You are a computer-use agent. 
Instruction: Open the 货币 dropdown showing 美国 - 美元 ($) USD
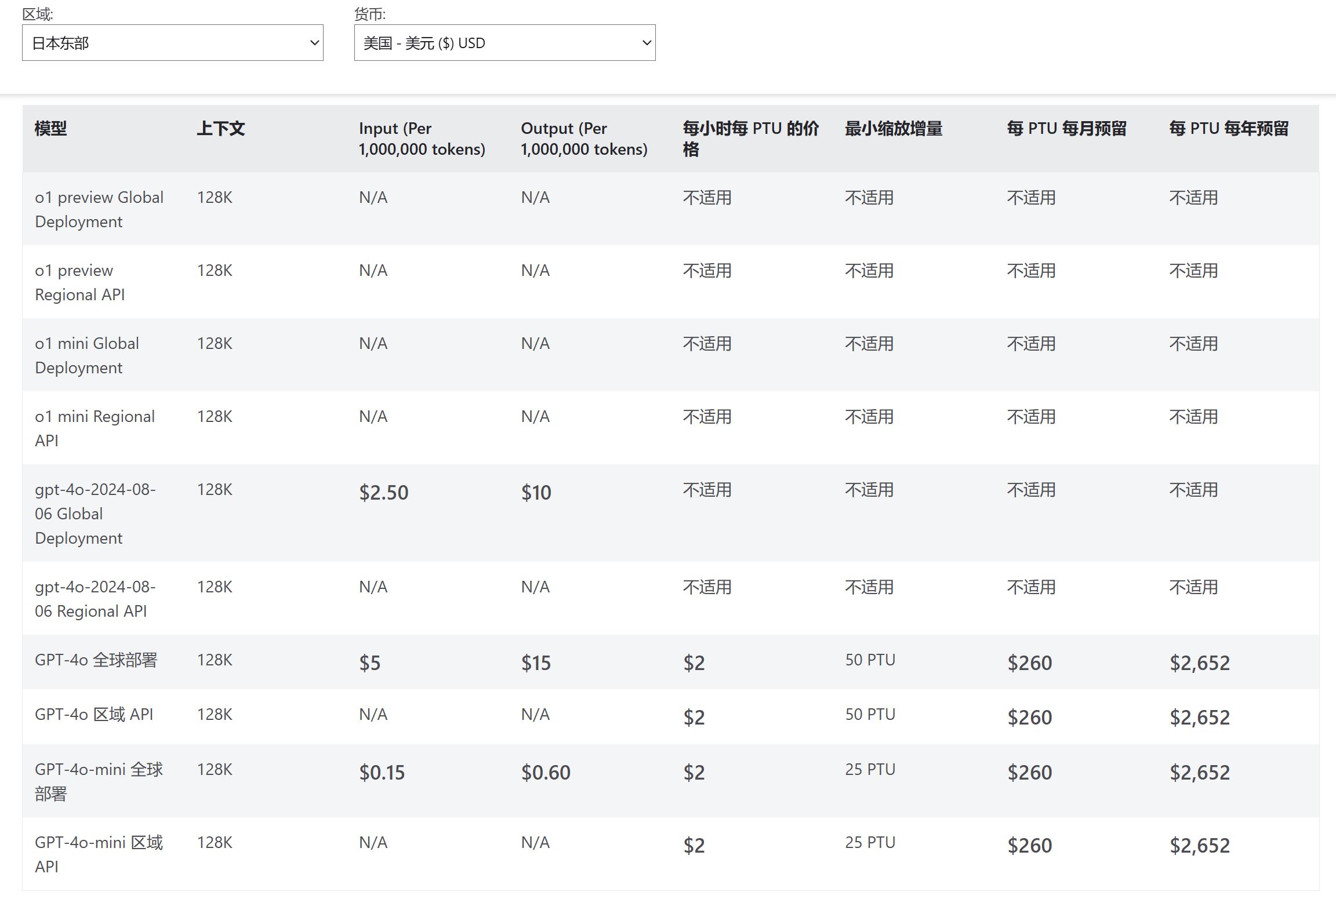pyautogui.click(x=504, y=42)
